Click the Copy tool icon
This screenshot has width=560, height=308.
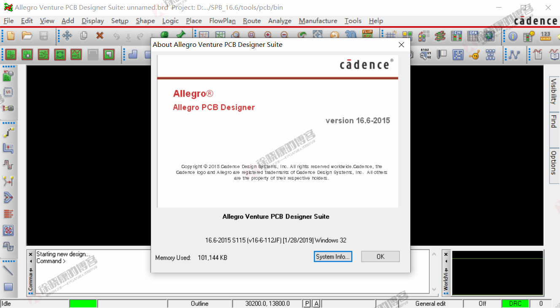[84, 36]
